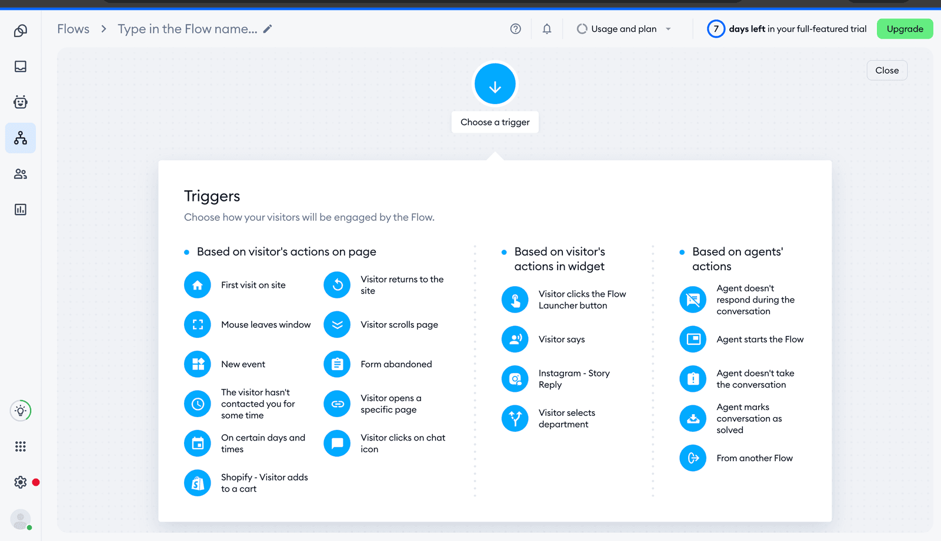Click the From another Flow label

tap(755, 458)
